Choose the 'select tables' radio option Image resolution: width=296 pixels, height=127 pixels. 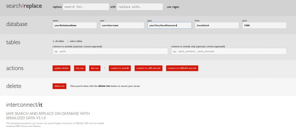(68, 41)
